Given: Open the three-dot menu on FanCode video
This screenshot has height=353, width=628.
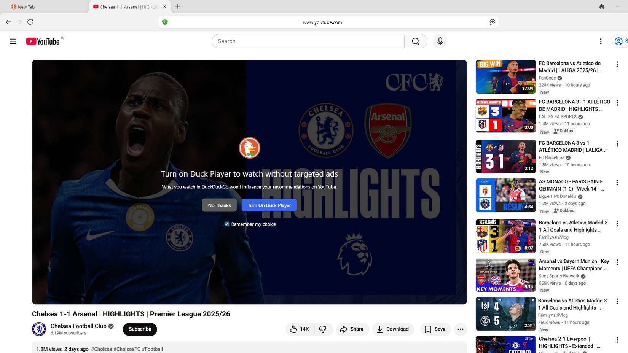Looking at the screenshot, I should tap(617, 65).
